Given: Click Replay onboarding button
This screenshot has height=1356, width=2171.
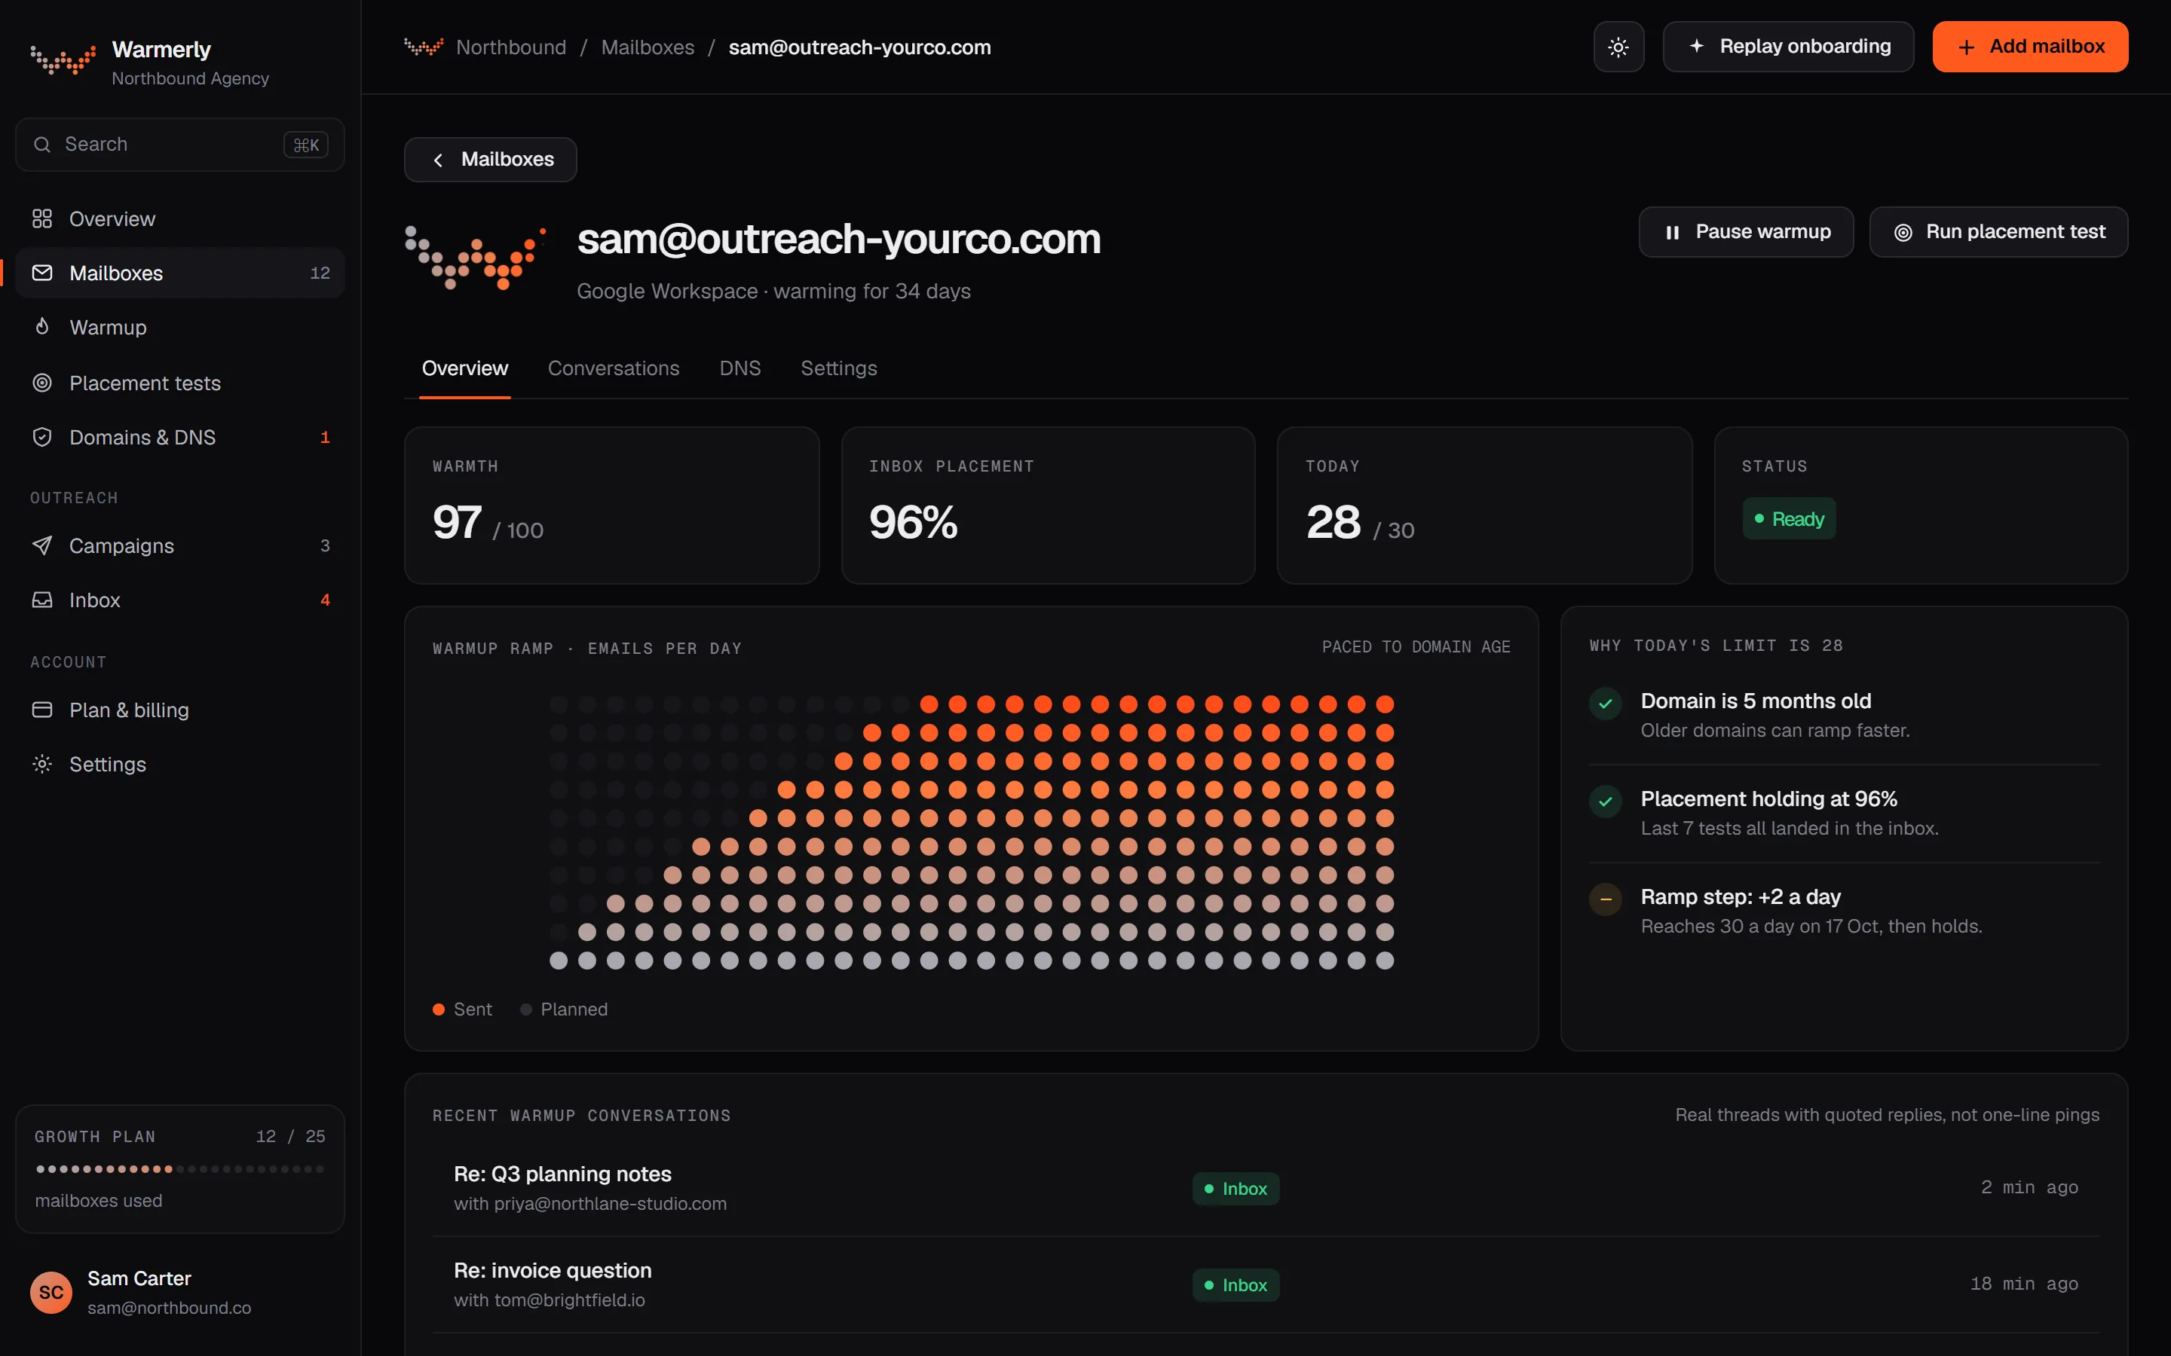Looking at the screenshot, I should (1788, 47).
